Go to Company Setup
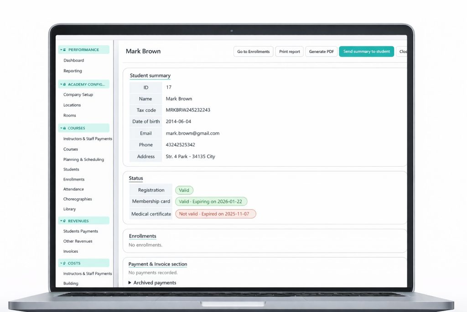 [x=78, y=95]
